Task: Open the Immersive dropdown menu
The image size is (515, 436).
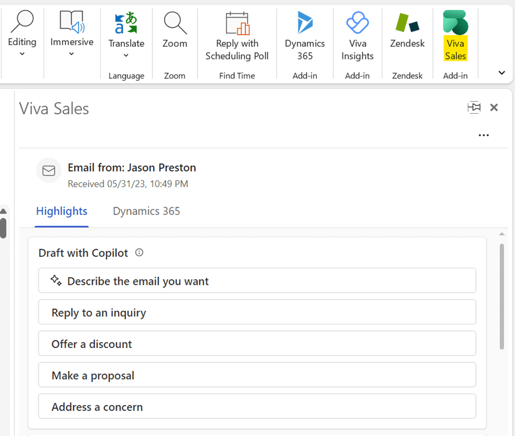Action: pyautogui.click(x=72, y=53)
